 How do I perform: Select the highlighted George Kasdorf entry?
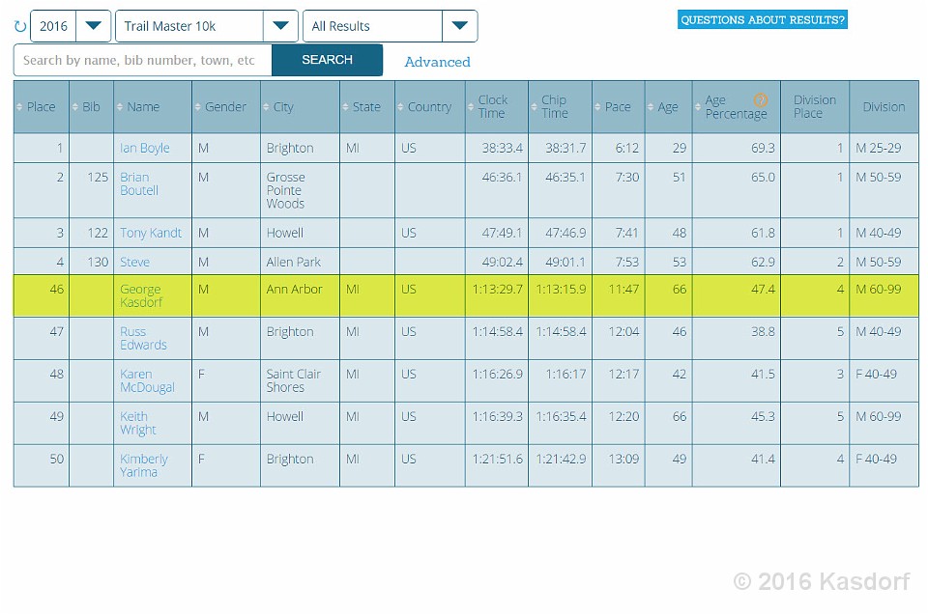pos(140,295)
